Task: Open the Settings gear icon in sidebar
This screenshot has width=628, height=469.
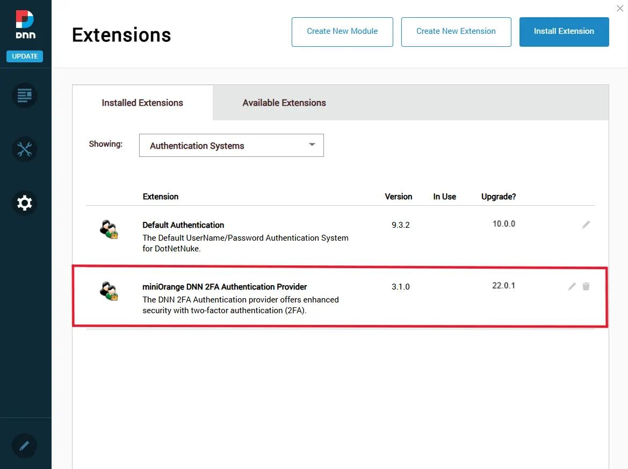Action: pyautogui.click(x=24, y=203)
